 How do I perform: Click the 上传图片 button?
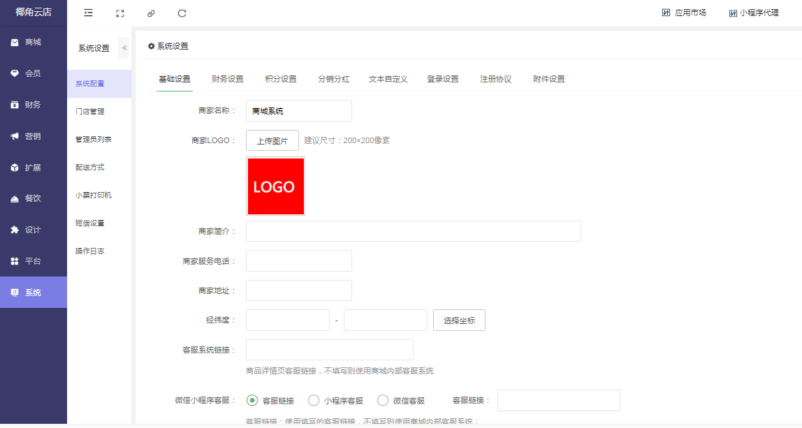[272, 140]
